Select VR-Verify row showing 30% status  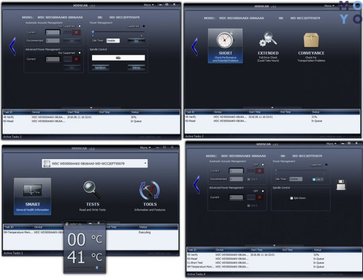pyautogui.click(x=91, y=117)
